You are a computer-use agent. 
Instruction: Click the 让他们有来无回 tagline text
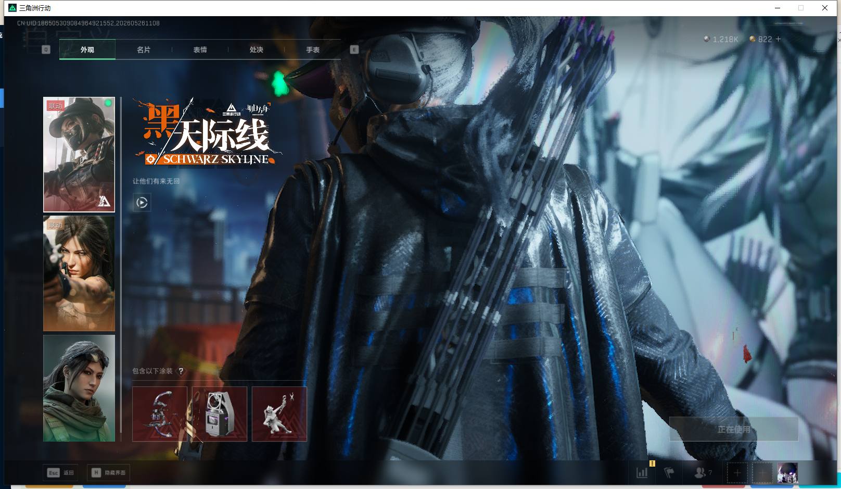[156, 181]
